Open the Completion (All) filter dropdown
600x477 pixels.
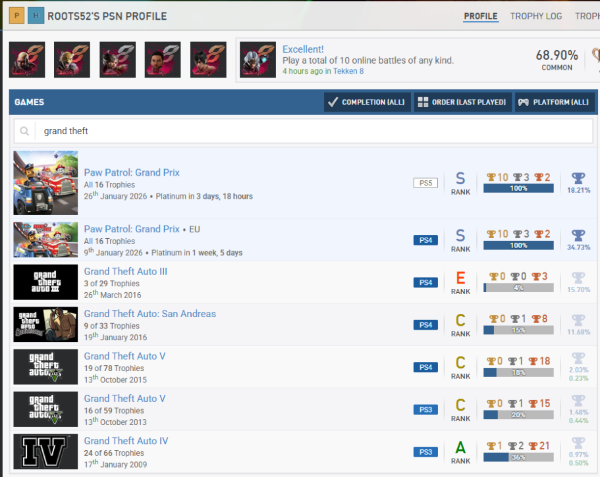[x=368, y=102]
